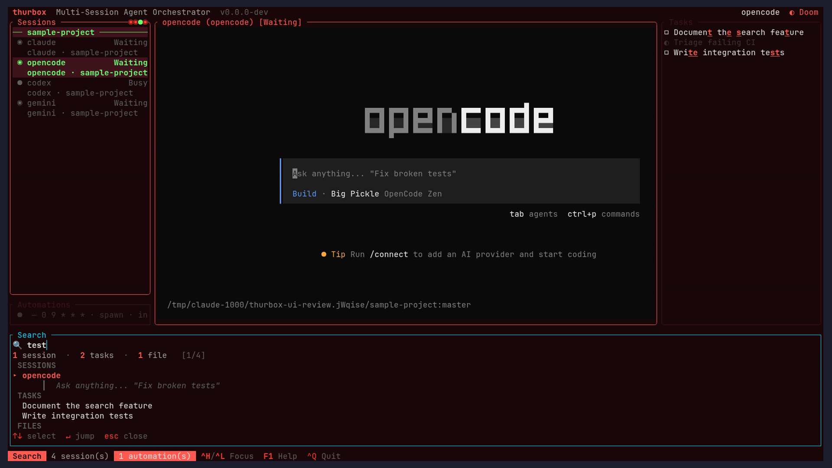Click the 1 automation(s) status badge
Image resolution: width=832 pixels, height=468 pixels.
(155, 456)
